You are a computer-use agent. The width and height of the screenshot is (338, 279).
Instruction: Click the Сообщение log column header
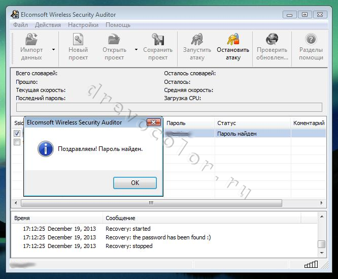click(x=201, y=218)
